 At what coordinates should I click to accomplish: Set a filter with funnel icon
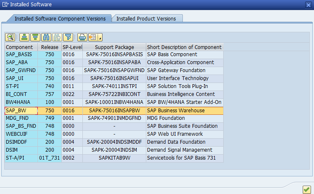pyautogui.click(x=68, y=37)
